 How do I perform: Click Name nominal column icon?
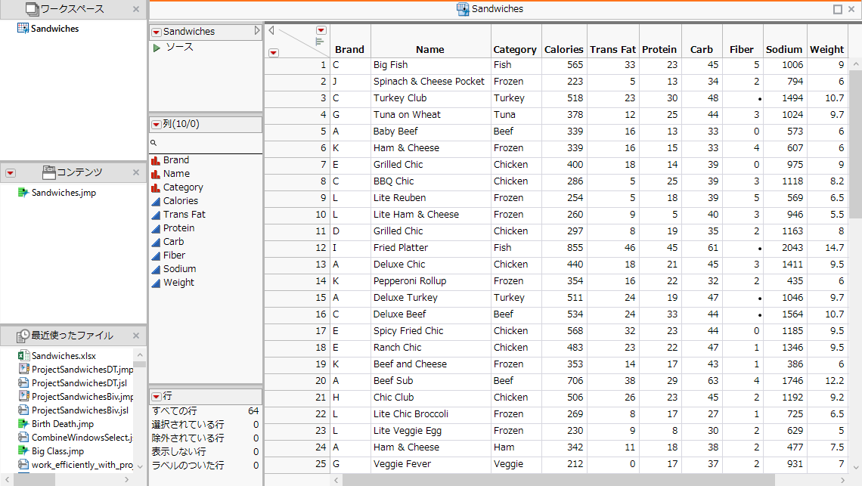[156, 174]
